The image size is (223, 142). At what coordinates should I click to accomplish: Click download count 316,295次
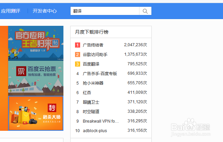pos(137,121)
